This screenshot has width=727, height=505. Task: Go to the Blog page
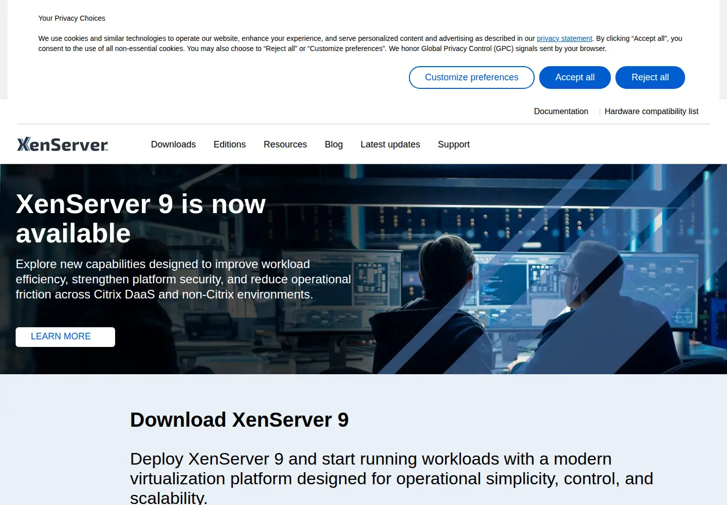[334, 144]
